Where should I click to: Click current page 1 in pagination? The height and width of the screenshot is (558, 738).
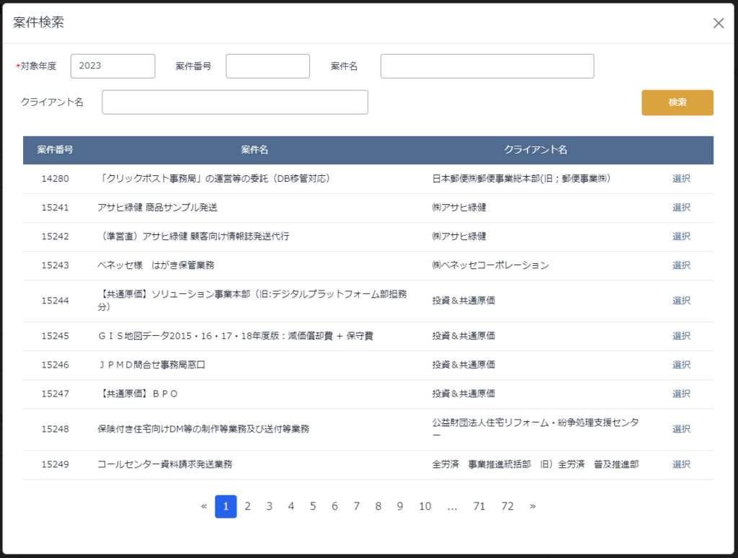point(226,506)
